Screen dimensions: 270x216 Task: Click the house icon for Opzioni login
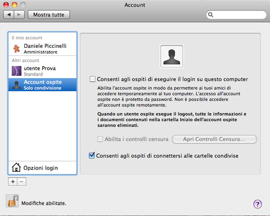click(x=16, y=168)
